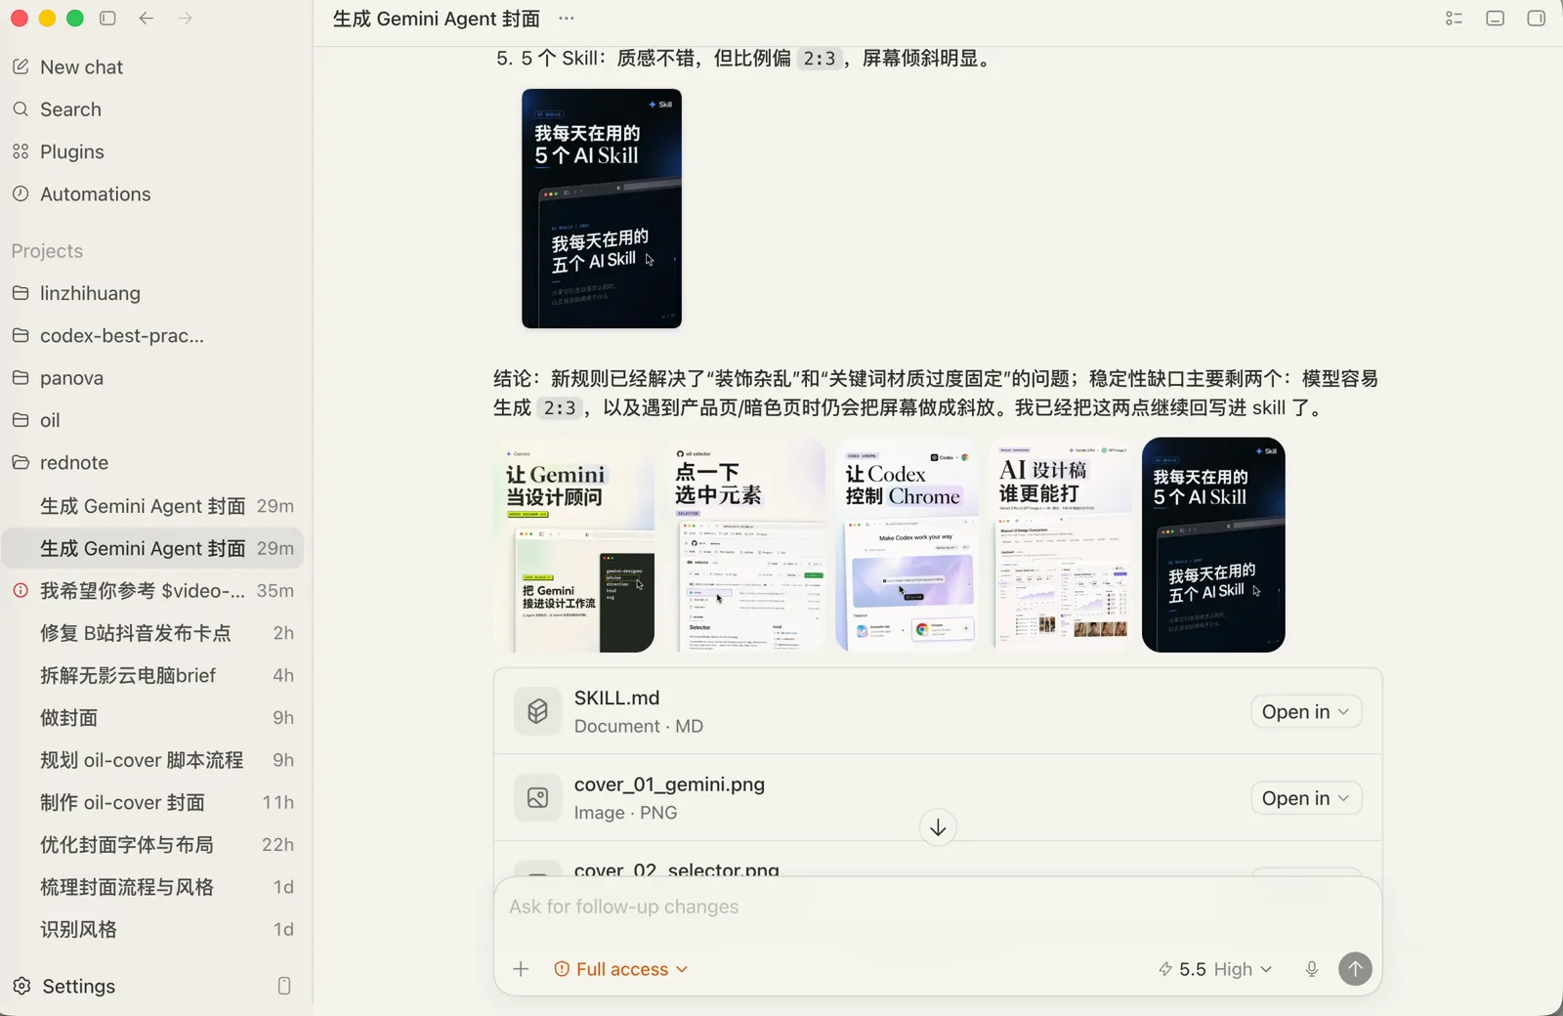
Task: Open large 5个 AI Skill cover image
Action: [602, 208]
